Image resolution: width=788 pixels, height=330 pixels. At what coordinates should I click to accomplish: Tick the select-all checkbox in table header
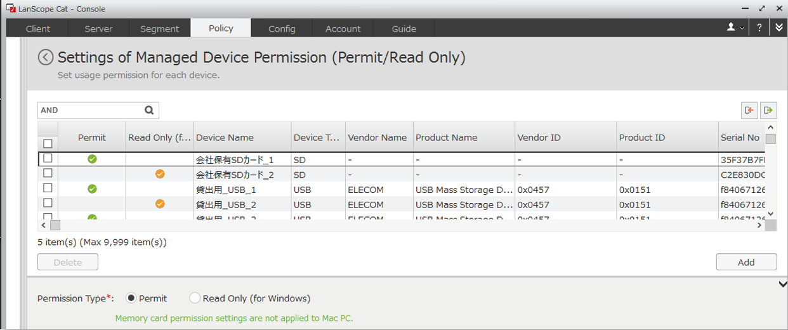(x=48, y=143)
